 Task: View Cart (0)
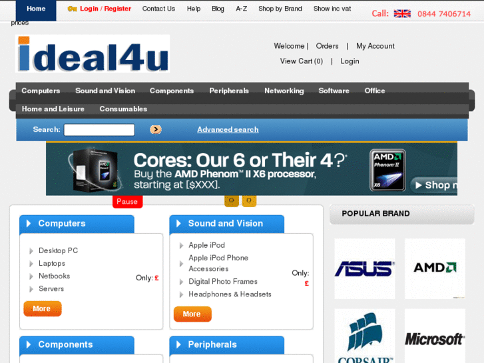[302, 61]
